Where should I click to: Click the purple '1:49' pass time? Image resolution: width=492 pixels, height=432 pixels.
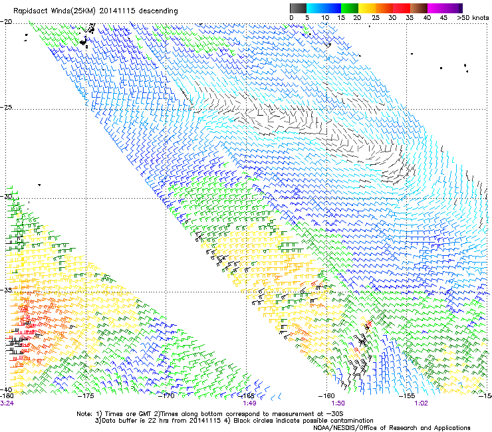[249, 403]
